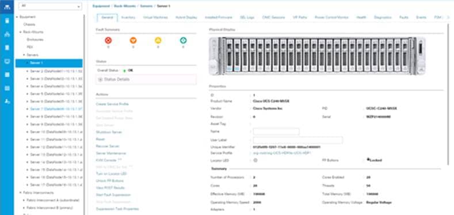
Task: Expand Fabric Interconnect A (subordinate) node
Action: (x=24, y=200)
